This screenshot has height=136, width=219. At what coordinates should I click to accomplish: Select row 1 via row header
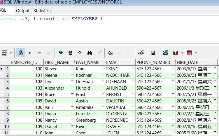point(6,69)
